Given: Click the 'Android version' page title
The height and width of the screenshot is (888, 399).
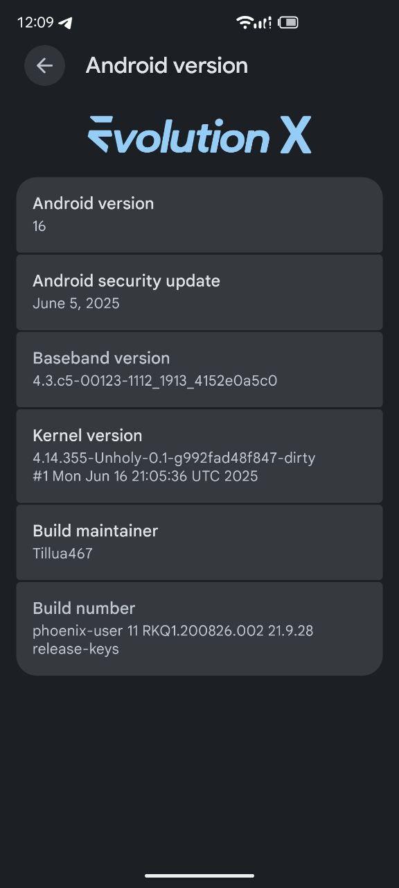Looking at the screenshot, I should (167, 66).
